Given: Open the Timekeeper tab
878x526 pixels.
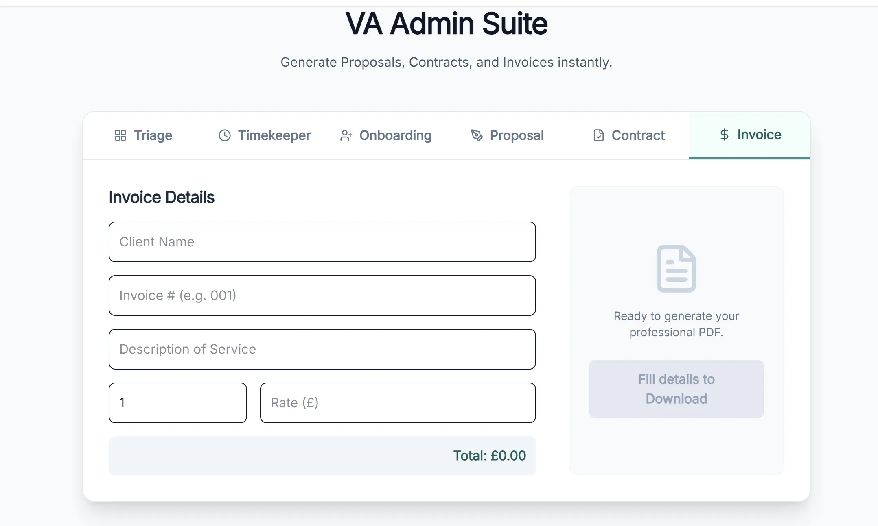Looking at the screenshot, I should pos(265,135).
